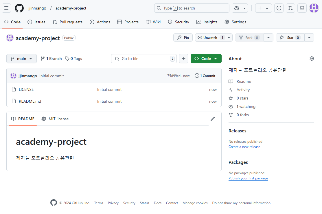The height and width of the screenshot is (214, 322).
Task: Switch to MIT license tab in README panel
Action: pos(55,119)
